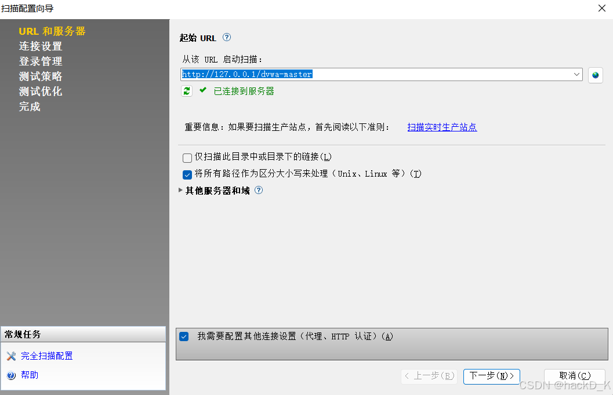
Task: Enable 仅扫描此目录中或目录下的链接 checkbox
Action: (187, 158)
